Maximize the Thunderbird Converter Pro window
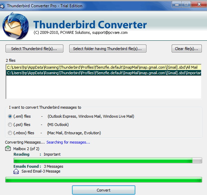The image size is (207, 195). pos(186,4)
